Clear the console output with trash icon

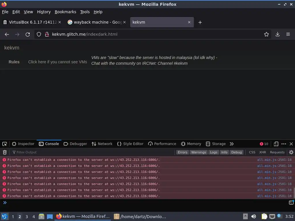5,152
